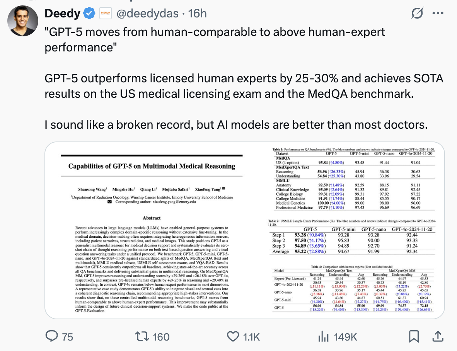Screen dimensions: 457x351
Task: Click the Grok explain-post icon
Action: tap(417, 14)
